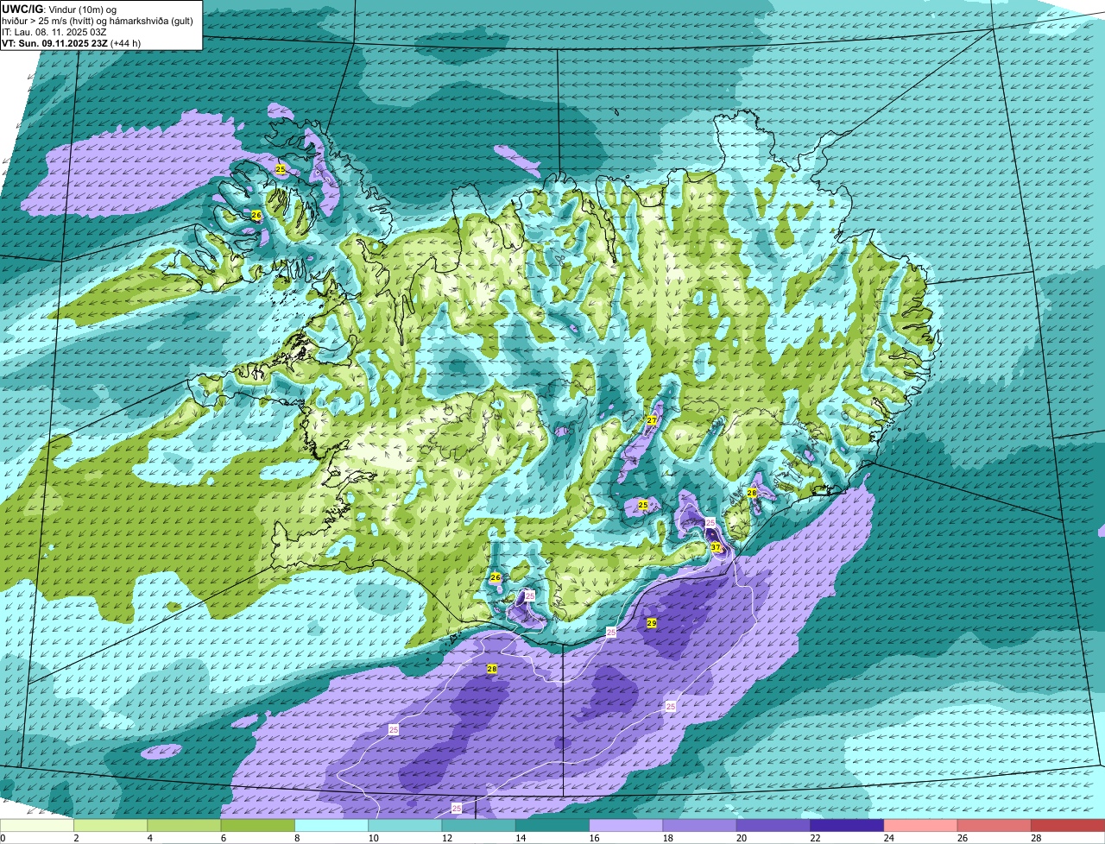Select the 4–6 m/s yellow-green legend swatch
The image size is (1105, 844).
point(184,825)
